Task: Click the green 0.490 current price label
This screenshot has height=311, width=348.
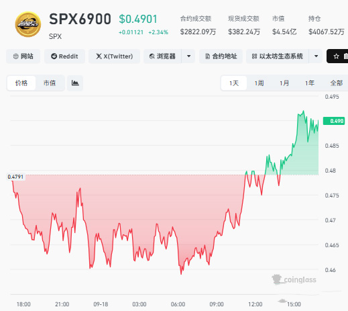Action: point(334,121)
